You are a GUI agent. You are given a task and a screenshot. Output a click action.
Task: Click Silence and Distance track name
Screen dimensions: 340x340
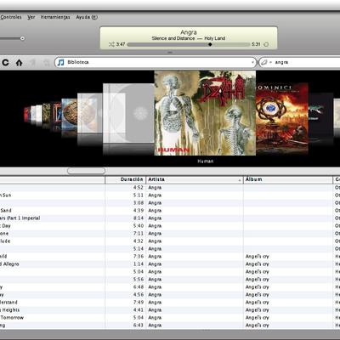point(173,38)
